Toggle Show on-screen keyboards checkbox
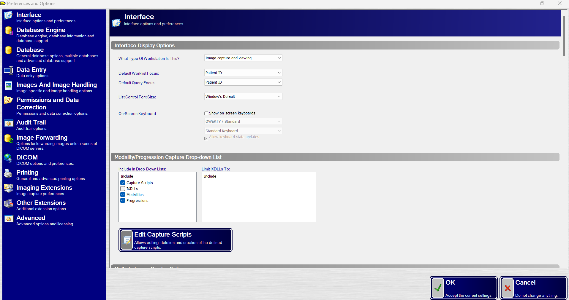The width and height of the screenshot is (569, 300). (x=206, y=113)
